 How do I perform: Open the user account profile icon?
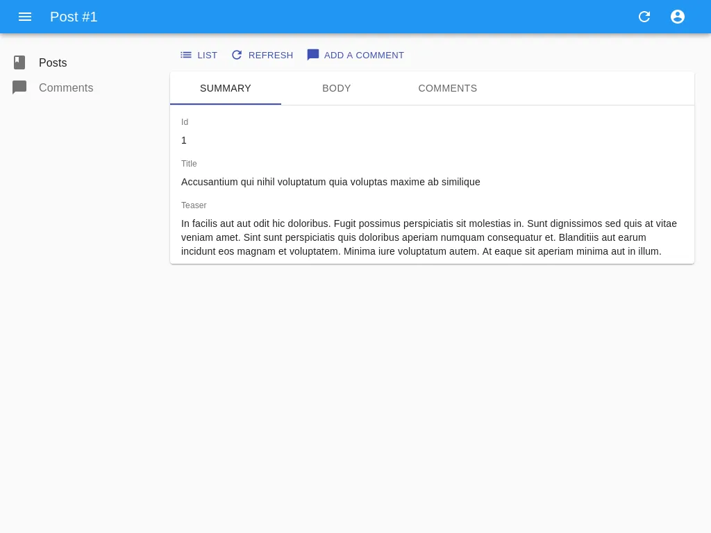click(x=678, y=17)
